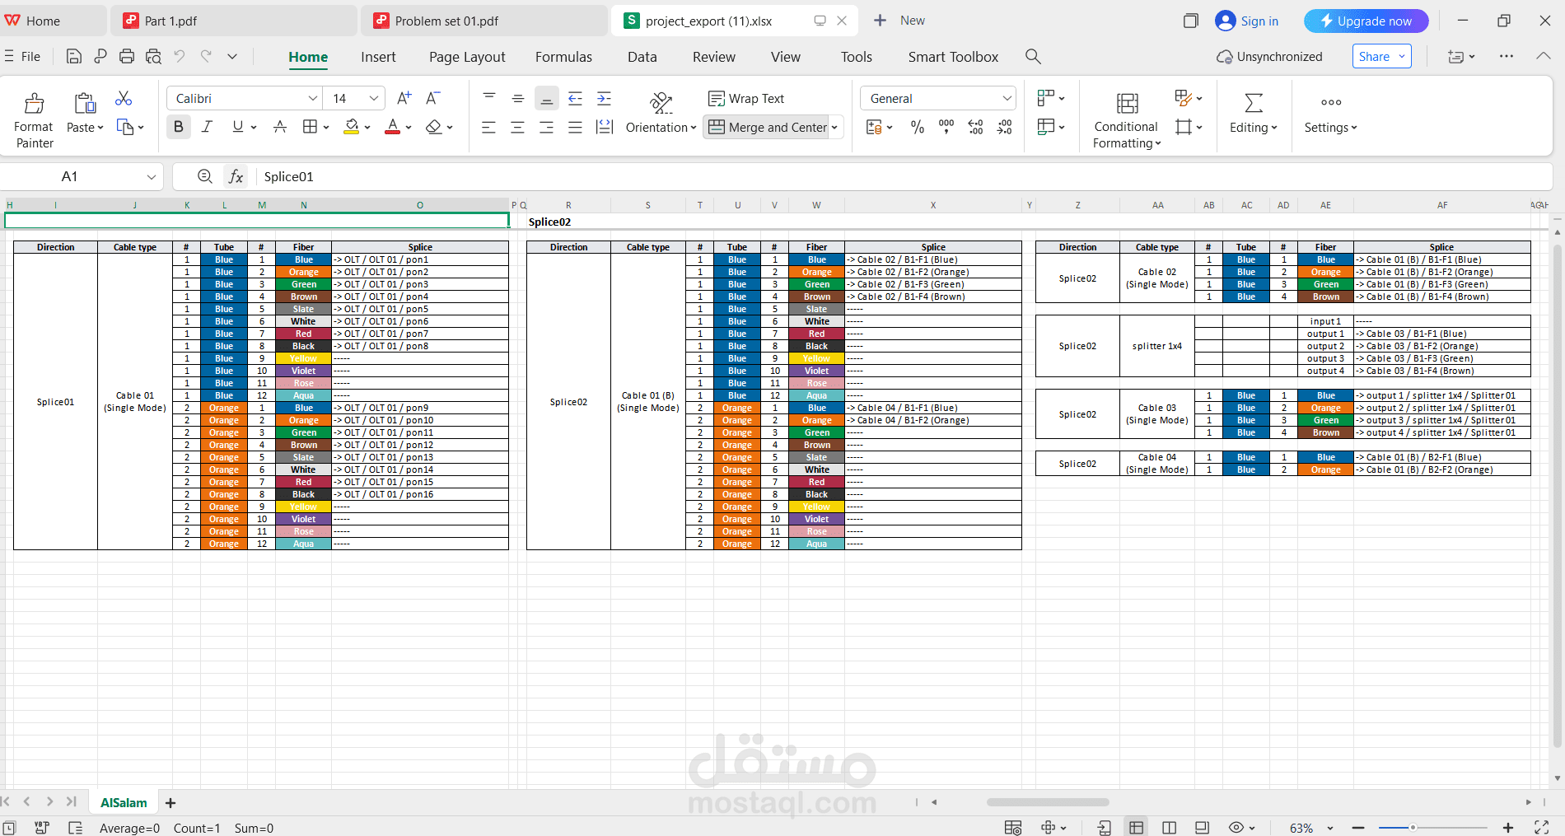Open the Data ribbon tab

(x=642, y=57)
